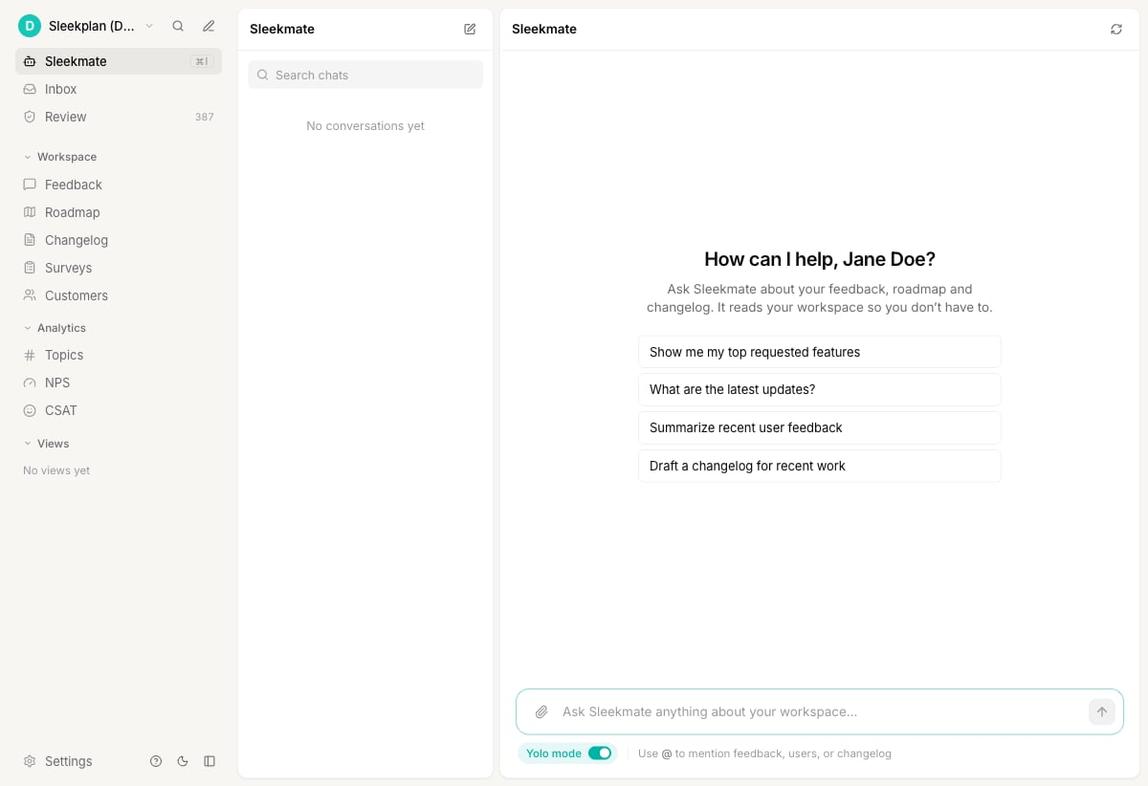
Task: Go to Inbox
Action: [x=119, y=89]
